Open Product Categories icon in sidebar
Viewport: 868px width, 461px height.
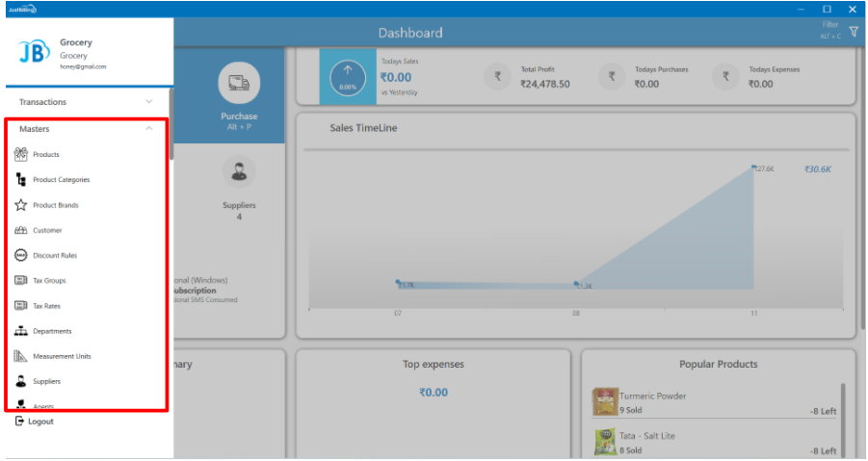20,180
